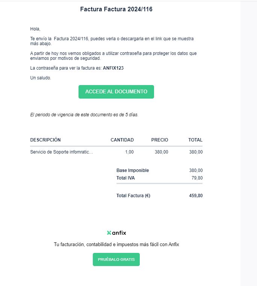Select the password text ANFIX123
The height and width of the screenshot is (286, 257).
pyautogui.click(x=113, y=68)
